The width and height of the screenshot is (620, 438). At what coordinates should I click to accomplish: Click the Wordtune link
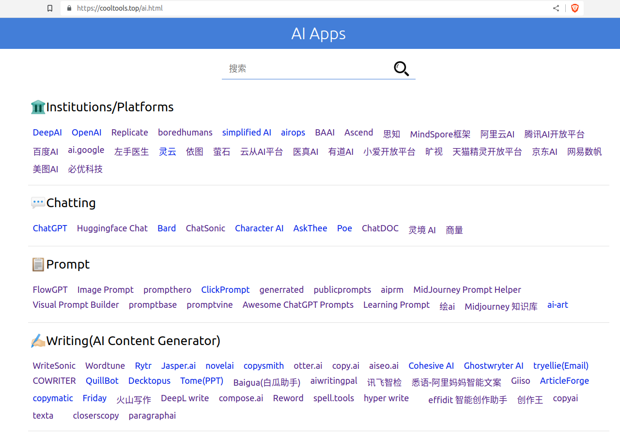click(x=105, y=366)
